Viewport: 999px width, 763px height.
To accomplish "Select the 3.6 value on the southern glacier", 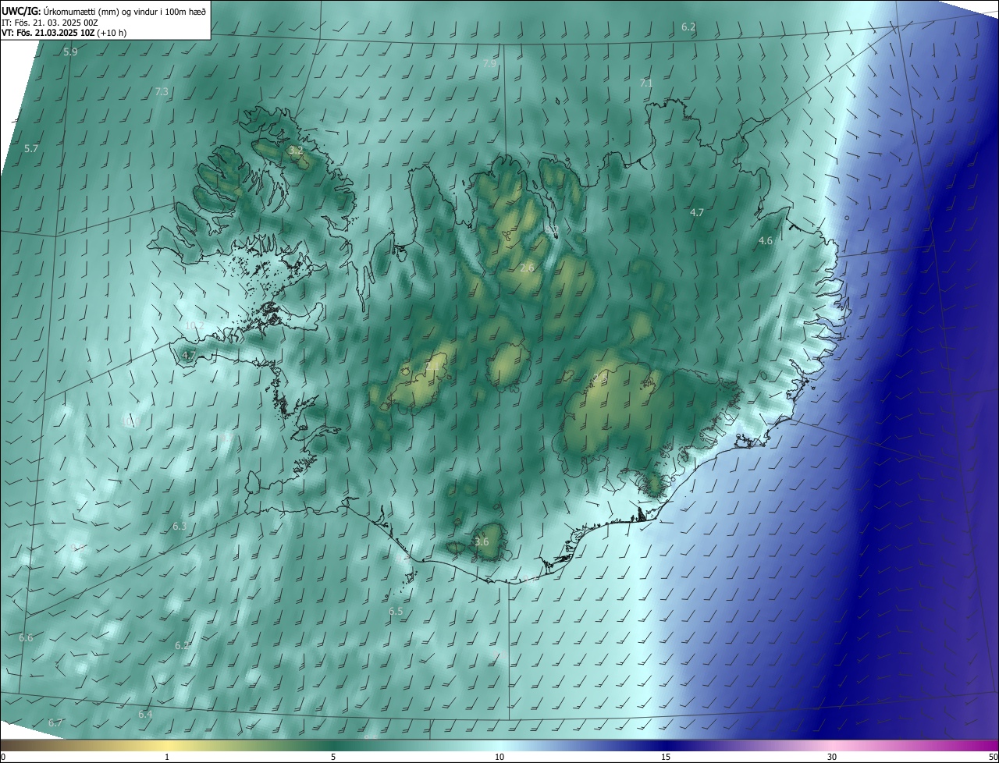I will click(482, 542).
